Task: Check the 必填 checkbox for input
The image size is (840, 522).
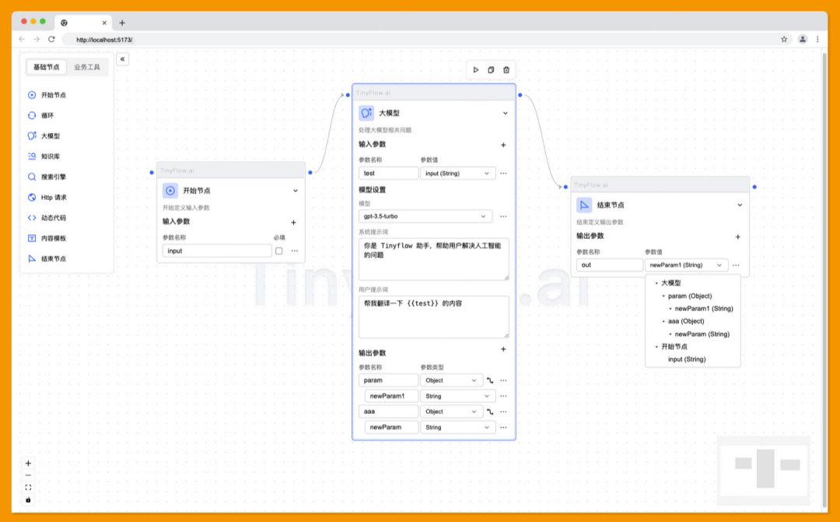Action: [278, 250]
